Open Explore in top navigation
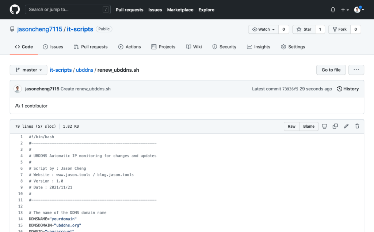This screenshot has height=232, width=374. coord(206,10)
